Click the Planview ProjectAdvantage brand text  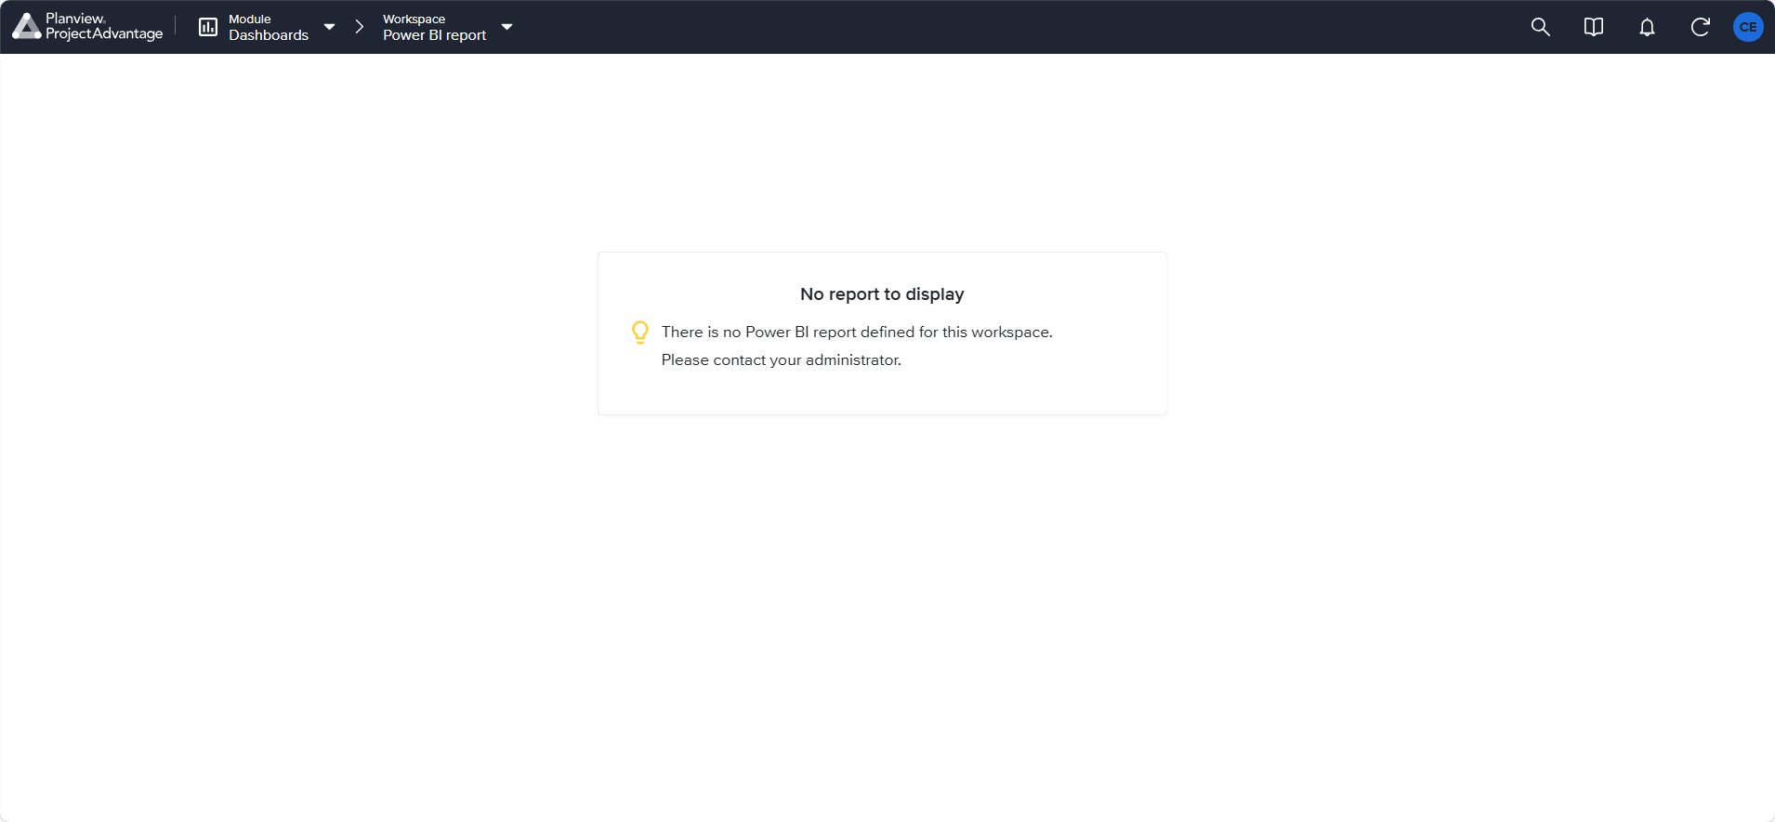coord(104,27)
